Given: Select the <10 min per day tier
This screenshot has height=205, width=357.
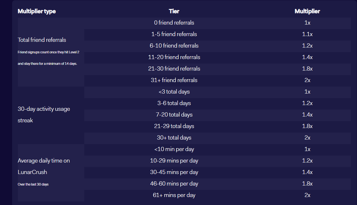Looking at the screenshot, I should (x=174, y=149).
